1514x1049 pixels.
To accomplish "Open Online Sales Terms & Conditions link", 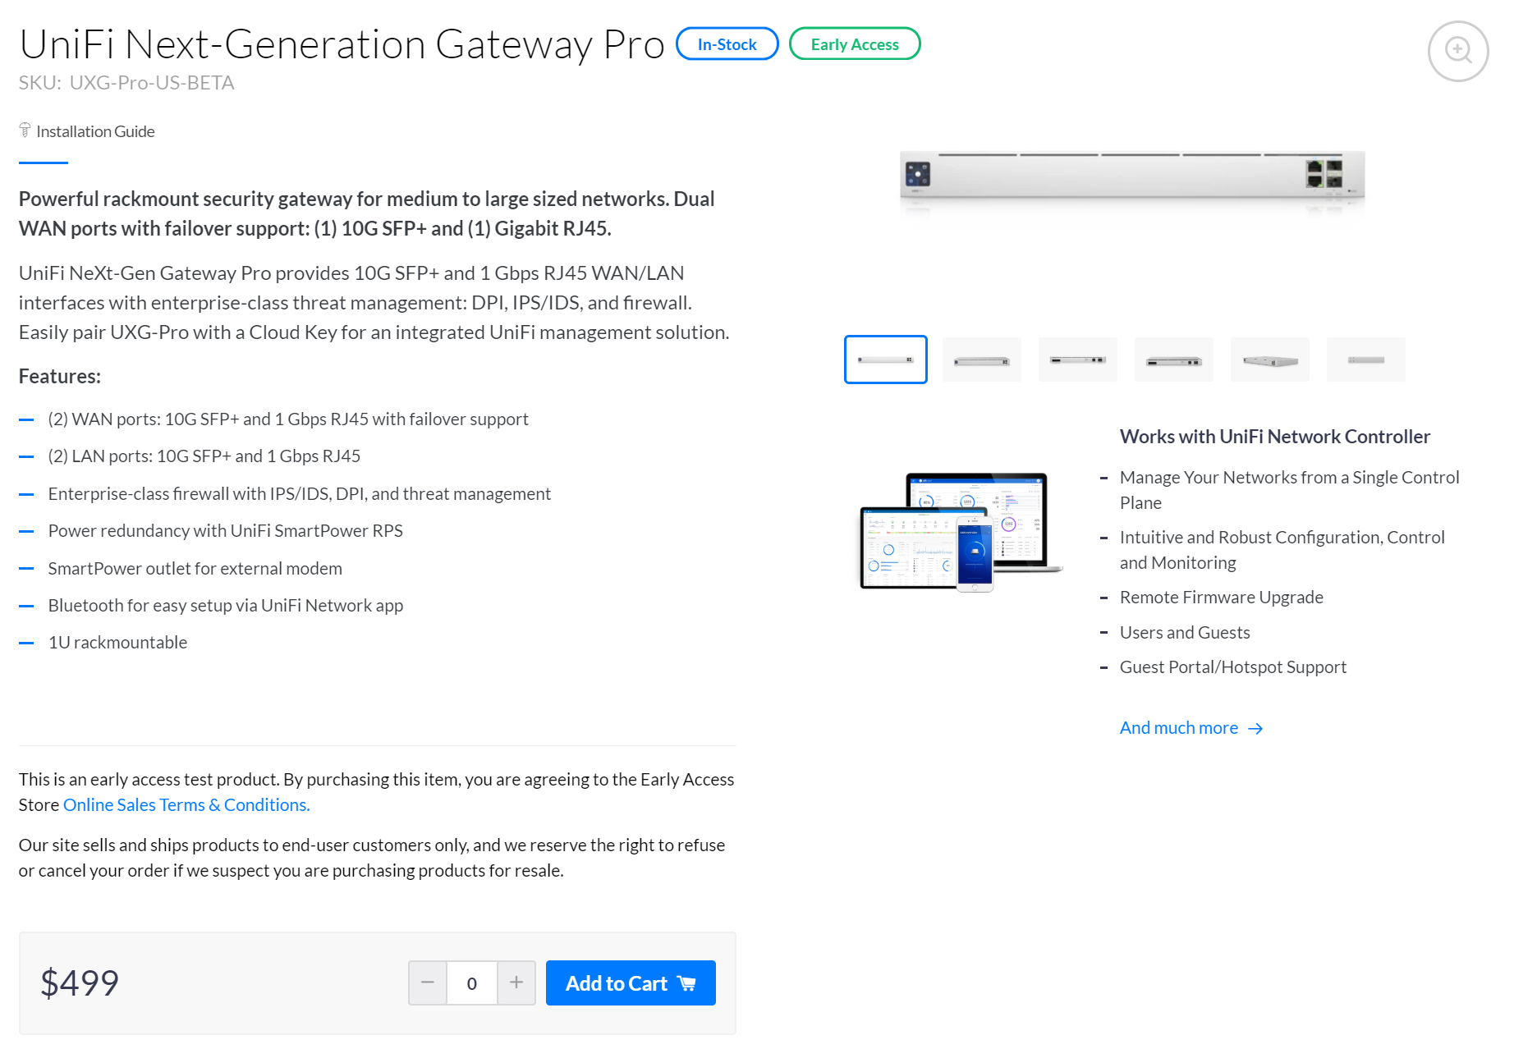I will 186,805.
